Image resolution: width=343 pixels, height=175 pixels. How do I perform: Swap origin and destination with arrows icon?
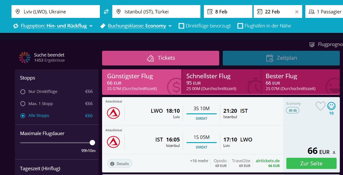point(106,11)
